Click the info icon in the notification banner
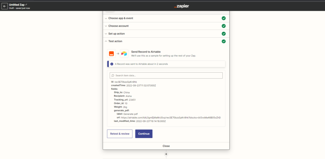The image size is (325, 159). [112, 64]
